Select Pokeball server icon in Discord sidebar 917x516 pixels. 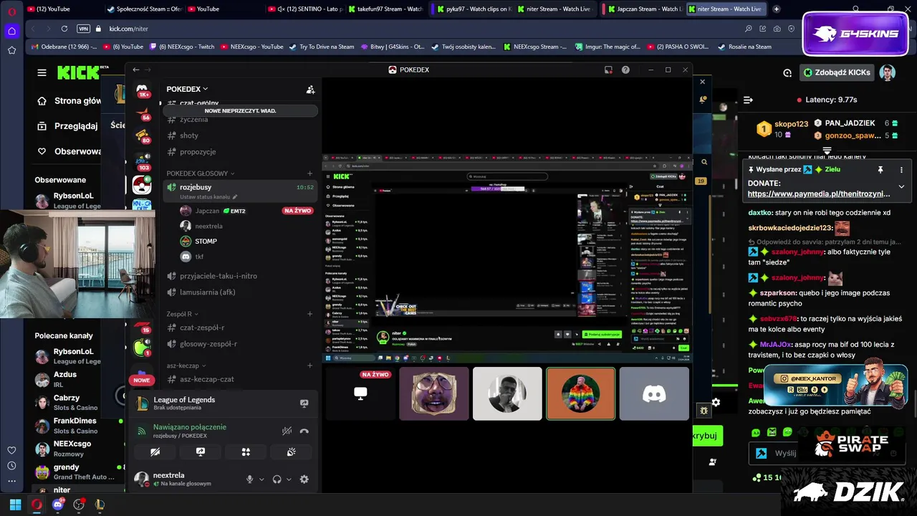[x=142, y=185]
